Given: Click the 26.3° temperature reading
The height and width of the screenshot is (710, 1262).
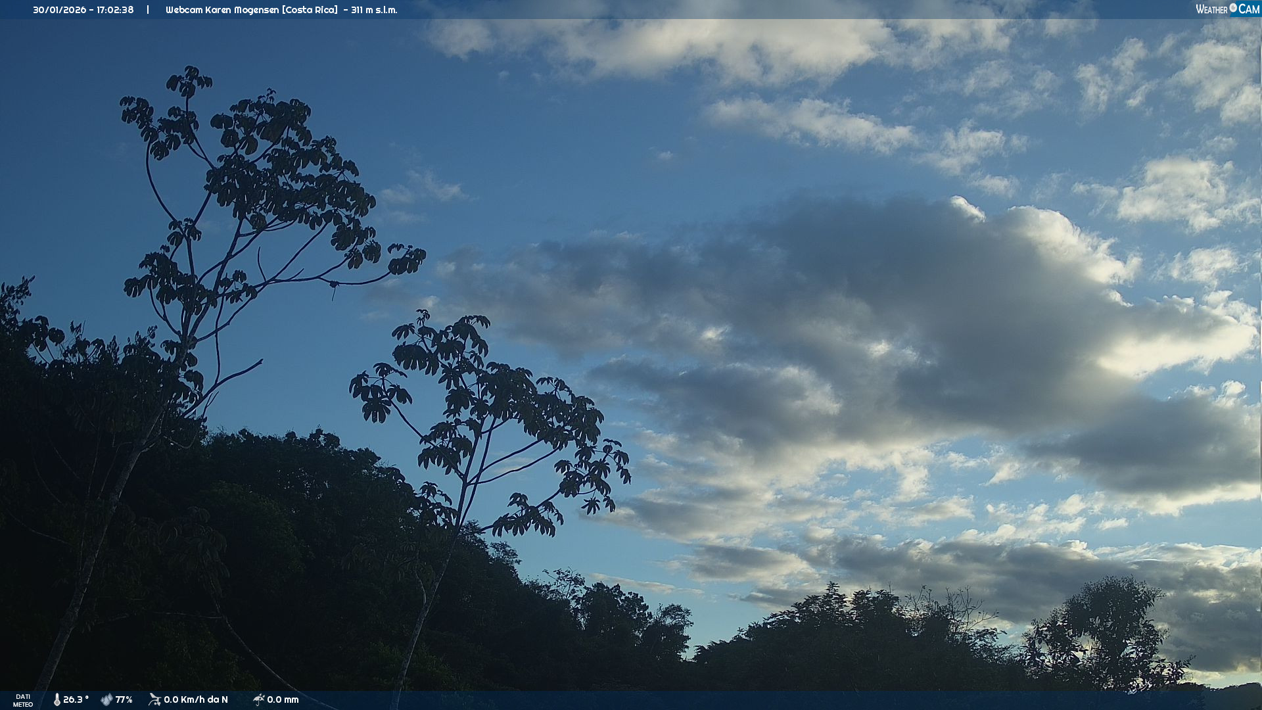Looking at the screenshot, I should (76, 699).
